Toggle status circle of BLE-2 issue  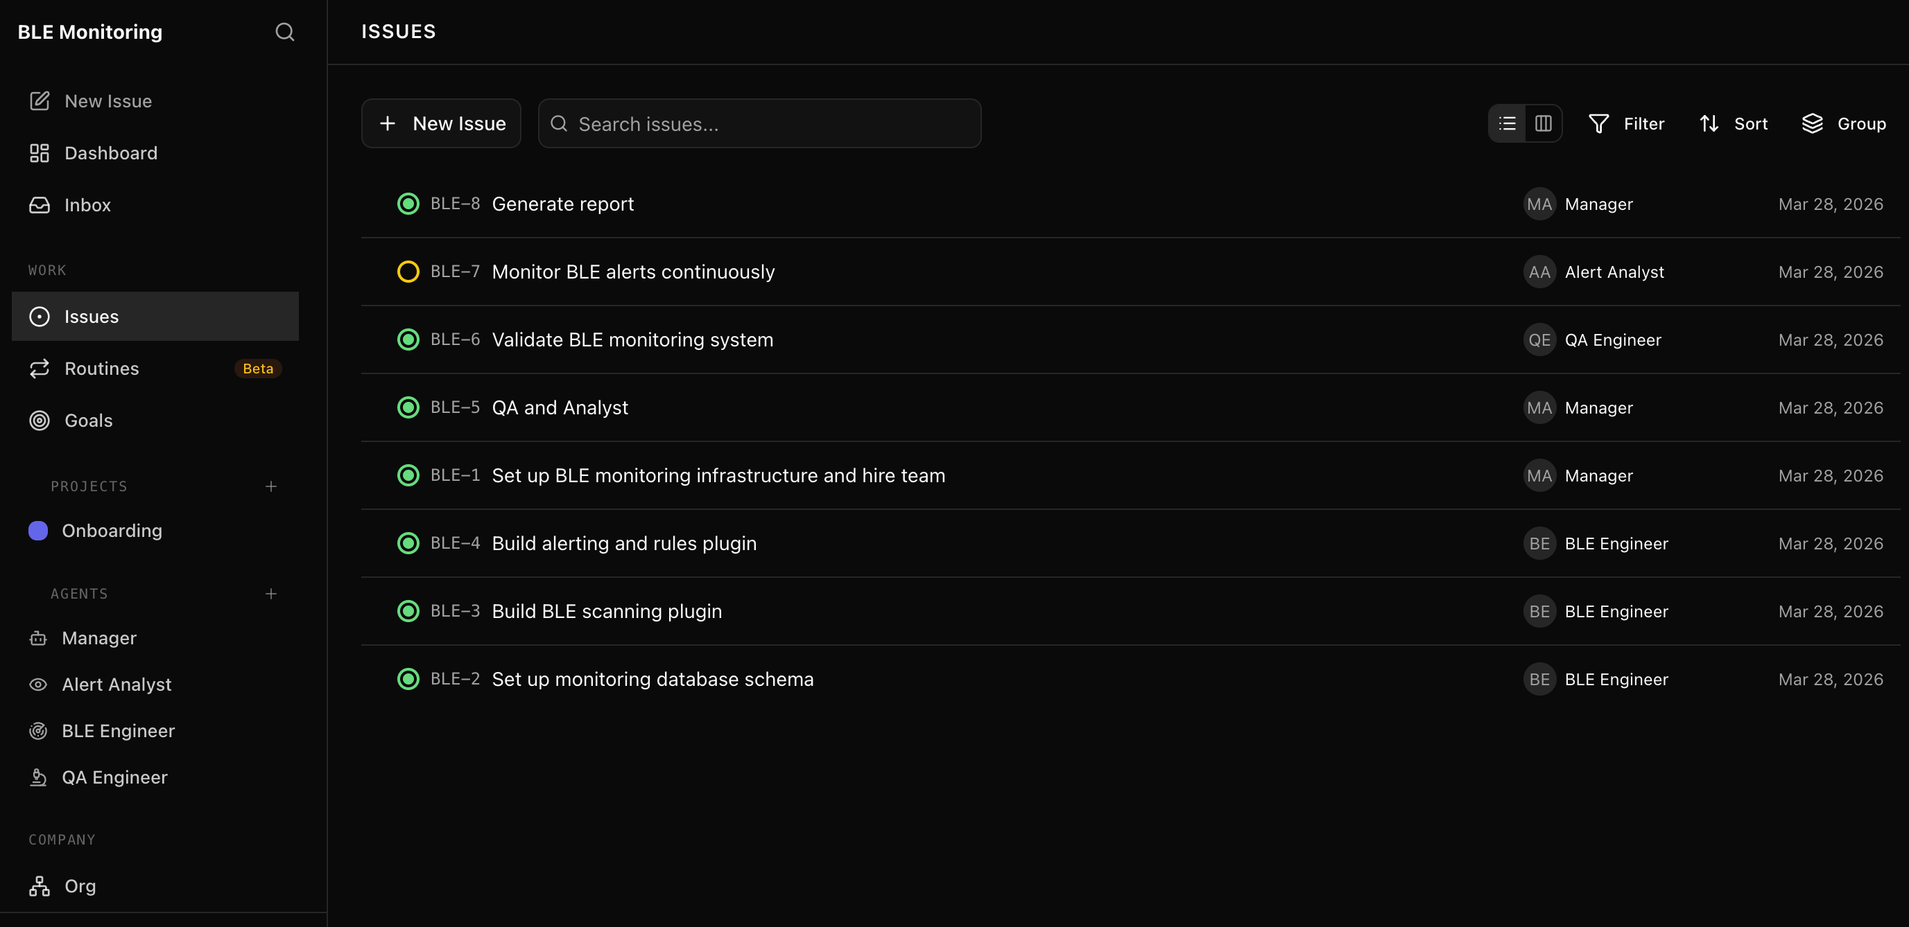click(x=408, y=679)
